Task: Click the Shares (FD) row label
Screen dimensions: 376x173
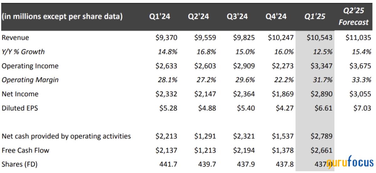Action: [19, 164]
